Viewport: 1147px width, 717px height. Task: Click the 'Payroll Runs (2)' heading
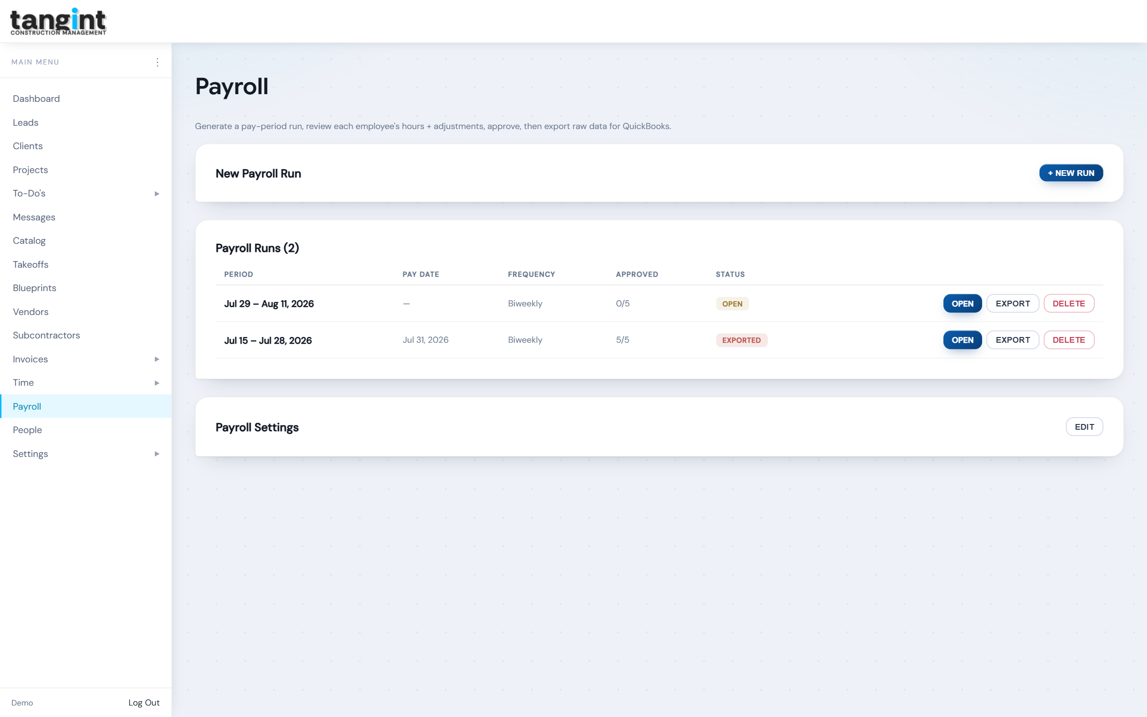click(x=257, y=248)
